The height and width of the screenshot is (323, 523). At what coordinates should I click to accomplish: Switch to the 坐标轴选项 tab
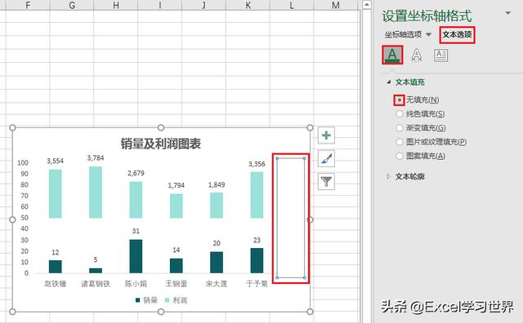point(403,34)
